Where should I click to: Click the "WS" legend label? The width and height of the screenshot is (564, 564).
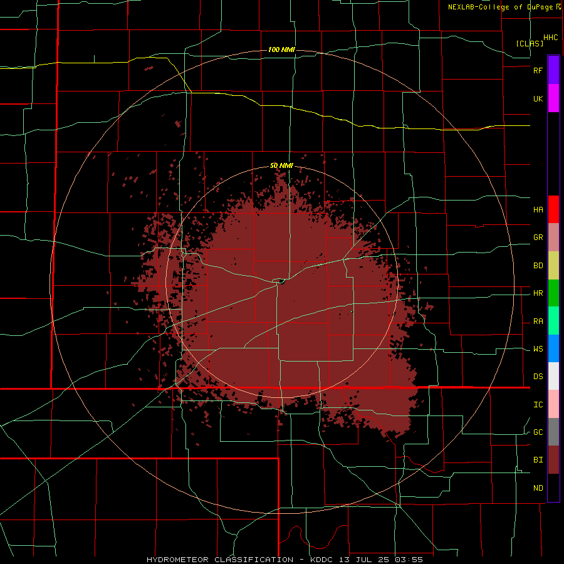coord(538,349)
